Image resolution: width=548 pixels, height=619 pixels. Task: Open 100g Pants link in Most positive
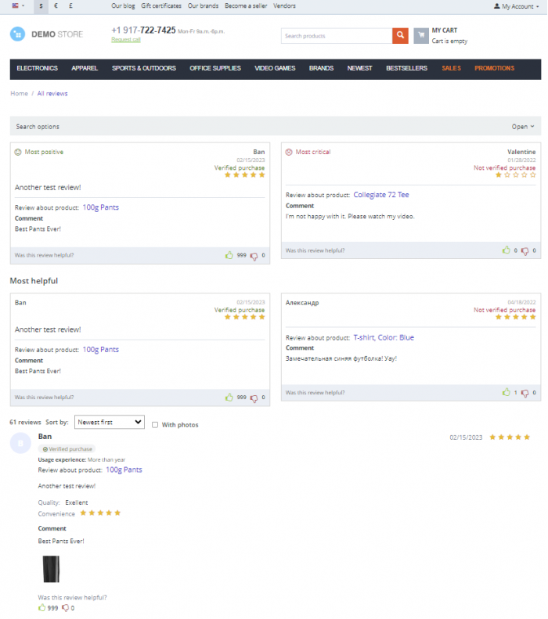coord(101,207)
